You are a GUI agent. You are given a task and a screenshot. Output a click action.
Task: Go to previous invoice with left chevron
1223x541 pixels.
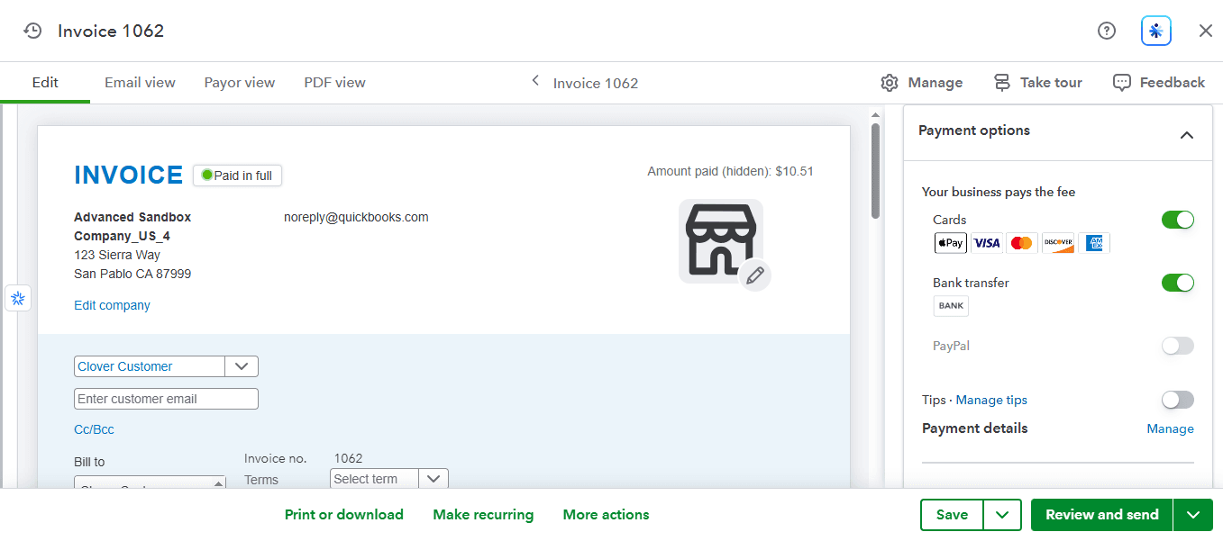535,81
